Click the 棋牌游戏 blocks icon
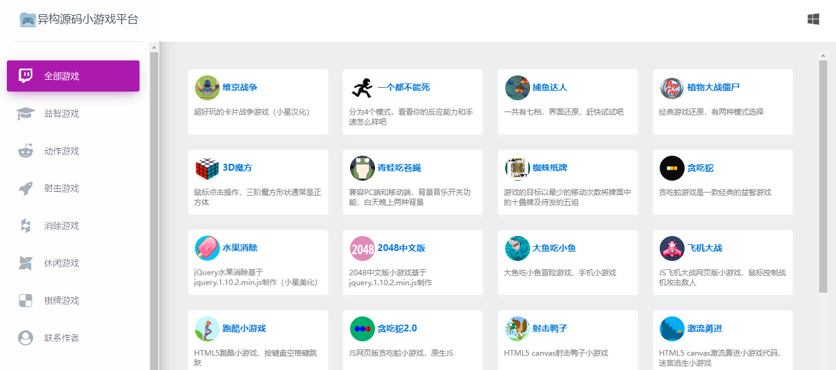Image resolution: width=836 pixels, height=370 pixels. 26,300
